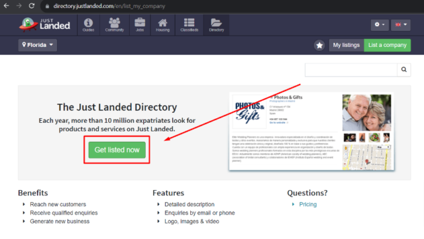Click the 'Questions?' heading
424x239 pixels.
(307, 193)
